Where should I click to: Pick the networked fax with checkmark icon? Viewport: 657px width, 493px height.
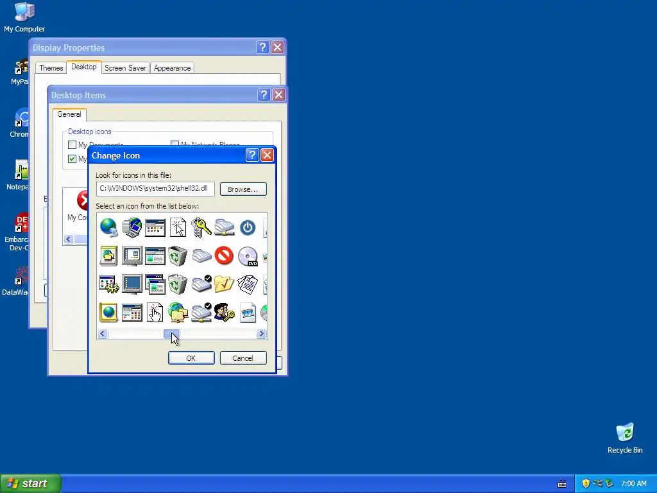point(201,313)
